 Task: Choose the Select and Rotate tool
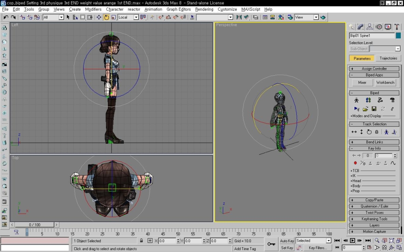coord(106,17)
